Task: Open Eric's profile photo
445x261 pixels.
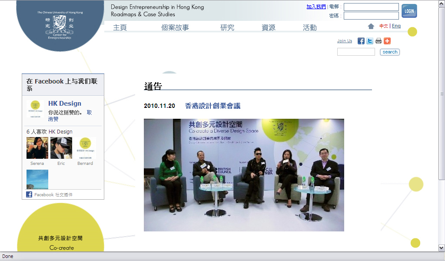Action: click(x=61, y=148)
